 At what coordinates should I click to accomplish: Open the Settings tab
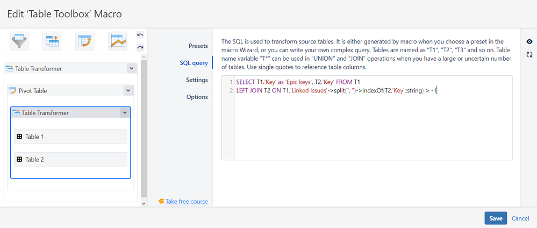tap(197, 80)
